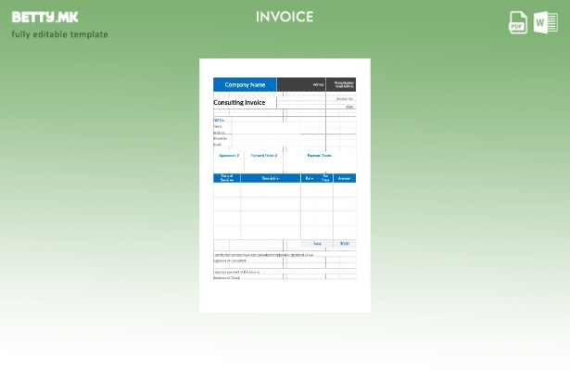Open the invoice template preview thumbnail
570x371 pixels.
285,185
